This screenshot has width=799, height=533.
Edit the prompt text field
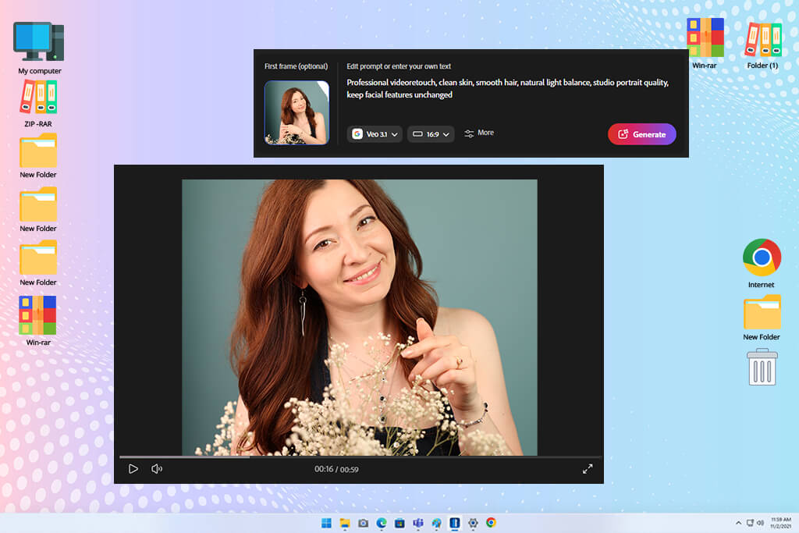pos(507,89)
